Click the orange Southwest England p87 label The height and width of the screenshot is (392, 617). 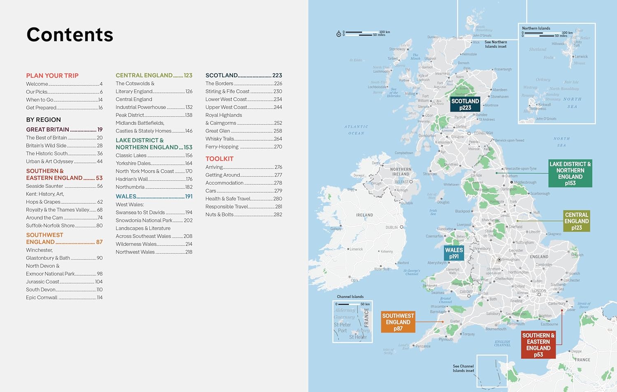[x=398, y=322]
